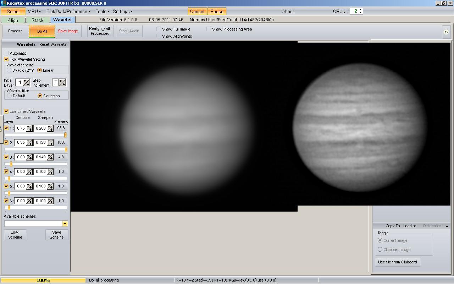Select the Clipboard Image toggle option
Image resolution: width=454 pixels, height=284 pixels.
click(380, 250)
